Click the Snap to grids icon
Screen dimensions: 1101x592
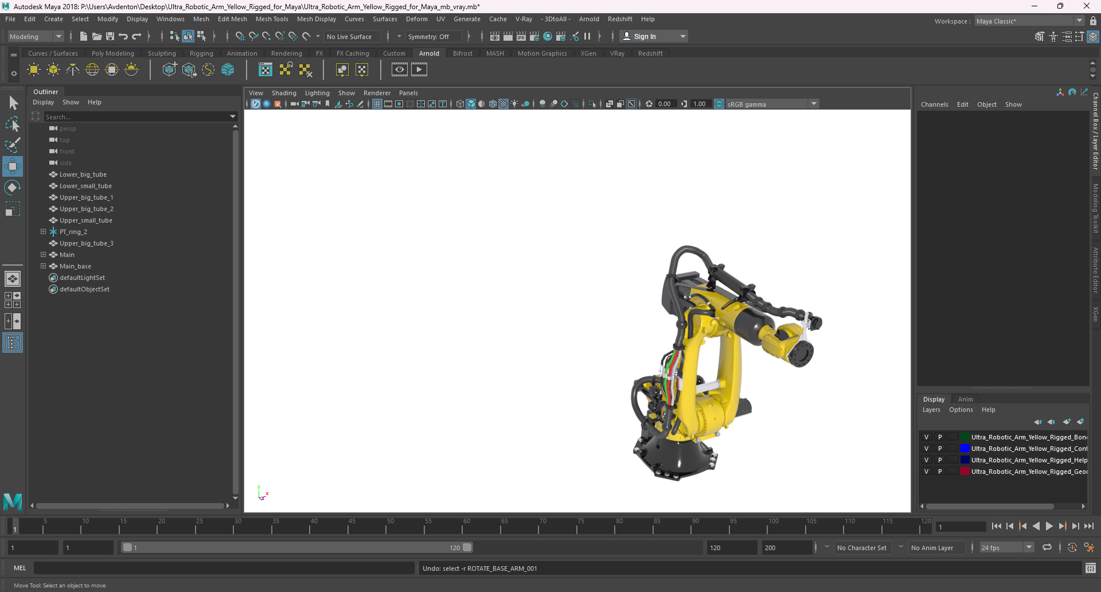(x=240, y=36)
